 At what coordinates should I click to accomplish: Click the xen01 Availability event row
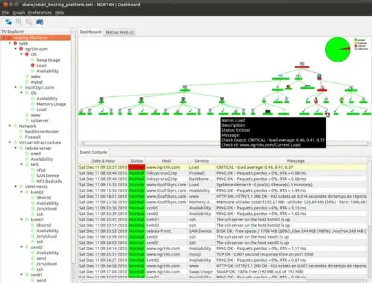223,207
